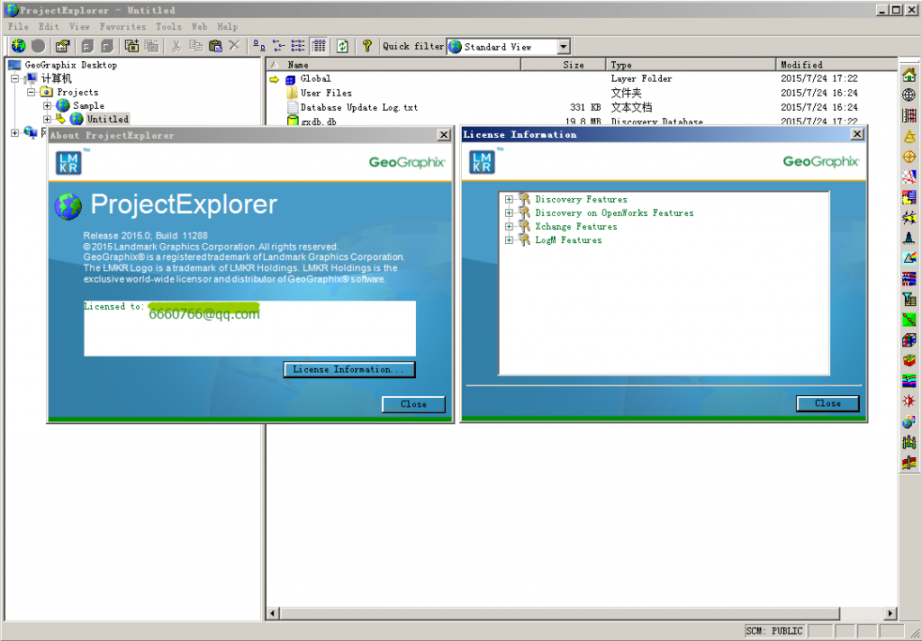
Task: Expand Discovery on OpenWorks Features node
Action: (510, 212)
